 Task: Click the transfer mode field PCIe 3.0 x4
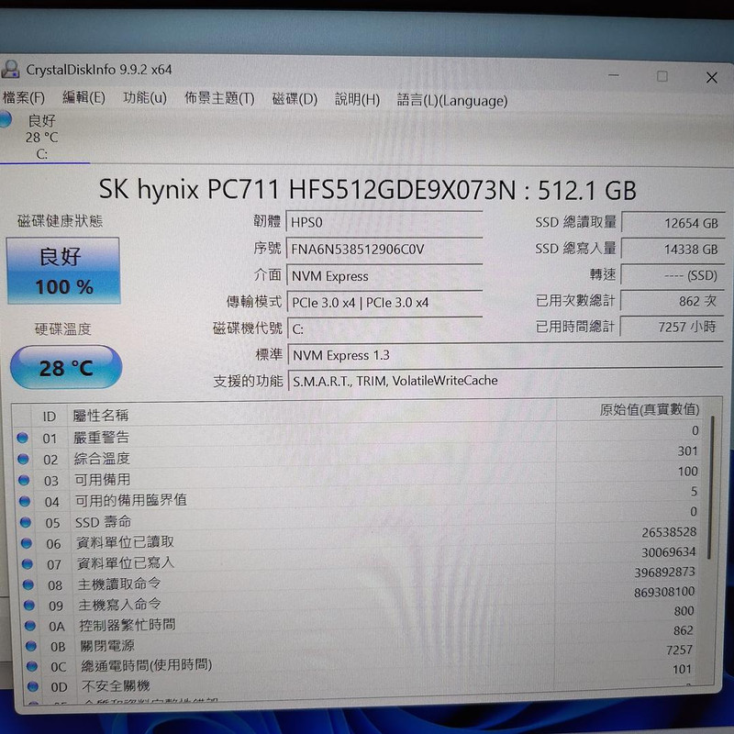(x=385, y=303)
